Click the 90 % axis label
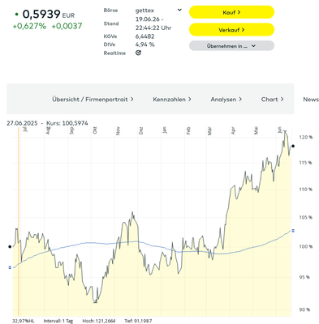This screenshot has width=319, height=324. tap(304, 309)
